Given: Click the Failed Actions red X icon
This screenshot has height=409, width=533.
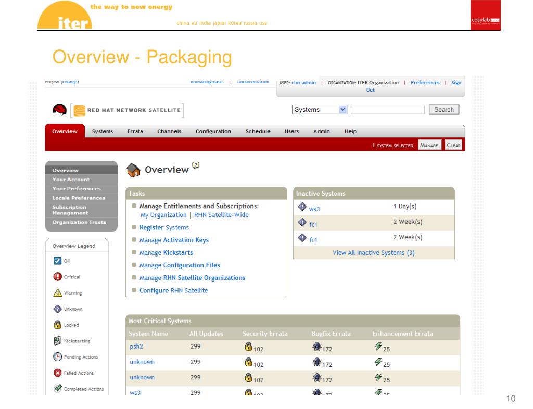Looking at the screenshot, I should tap(57, 373).
